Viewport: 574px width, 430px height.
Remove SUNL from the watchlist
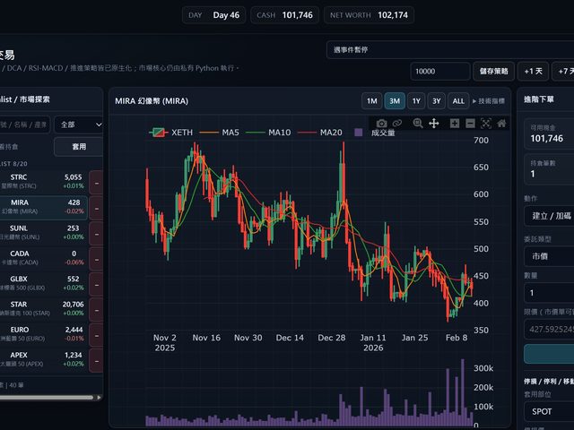pos(97,233)
